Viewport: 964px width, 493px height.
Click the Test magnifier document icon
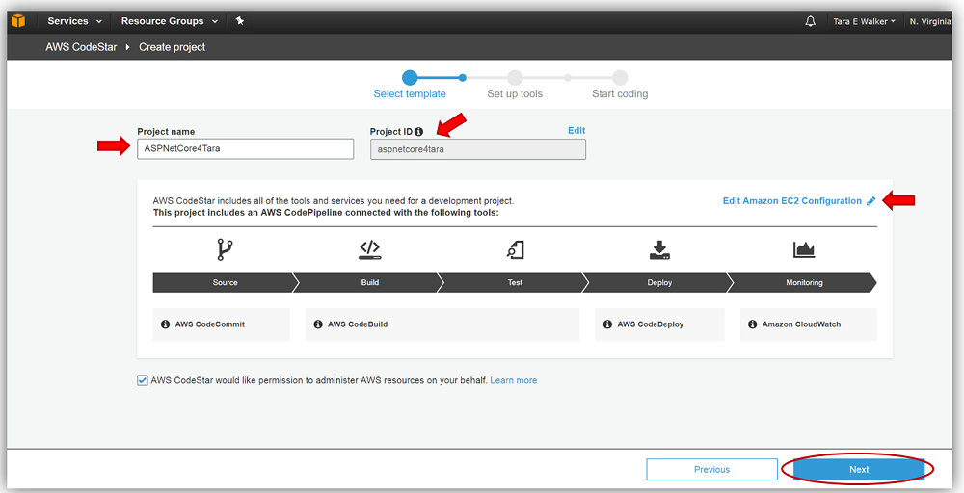point(515,250)
